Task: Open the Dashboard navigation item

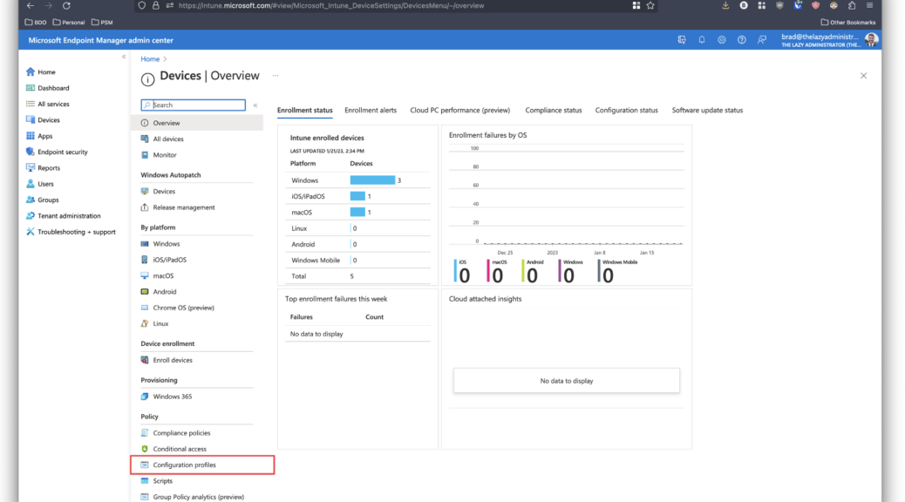Action: [47, 88]
